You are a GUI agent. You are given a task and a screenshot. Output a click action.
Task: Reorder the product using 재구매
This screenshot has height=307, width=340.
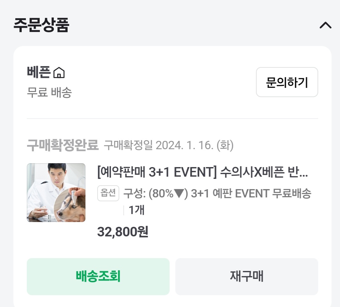tap(247, 277)
